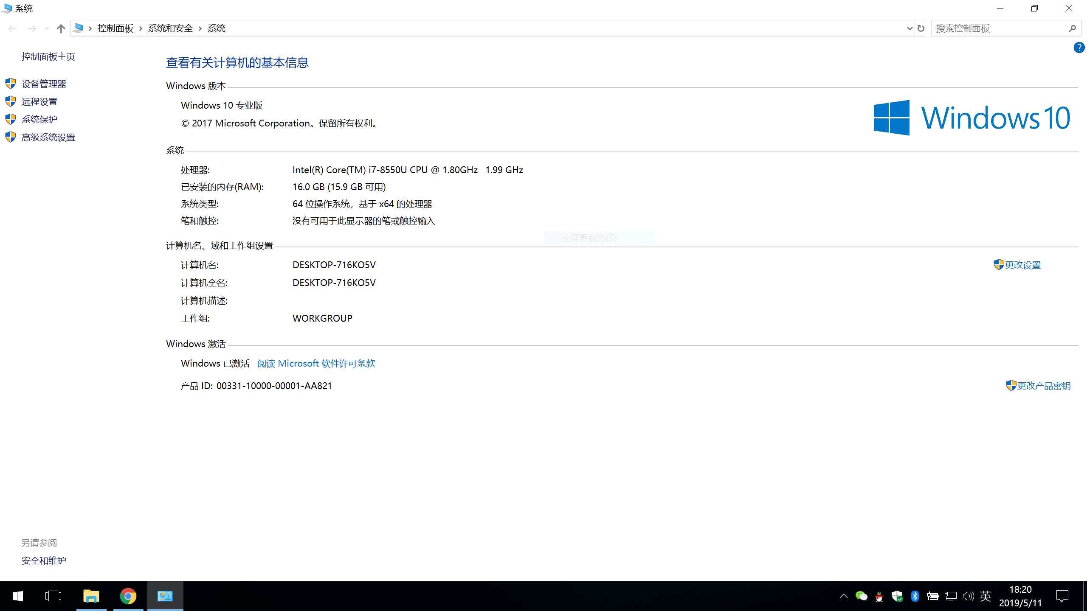1087x611 pixels.
Task: Open network tray icon
Action: [x=950, y=596]
